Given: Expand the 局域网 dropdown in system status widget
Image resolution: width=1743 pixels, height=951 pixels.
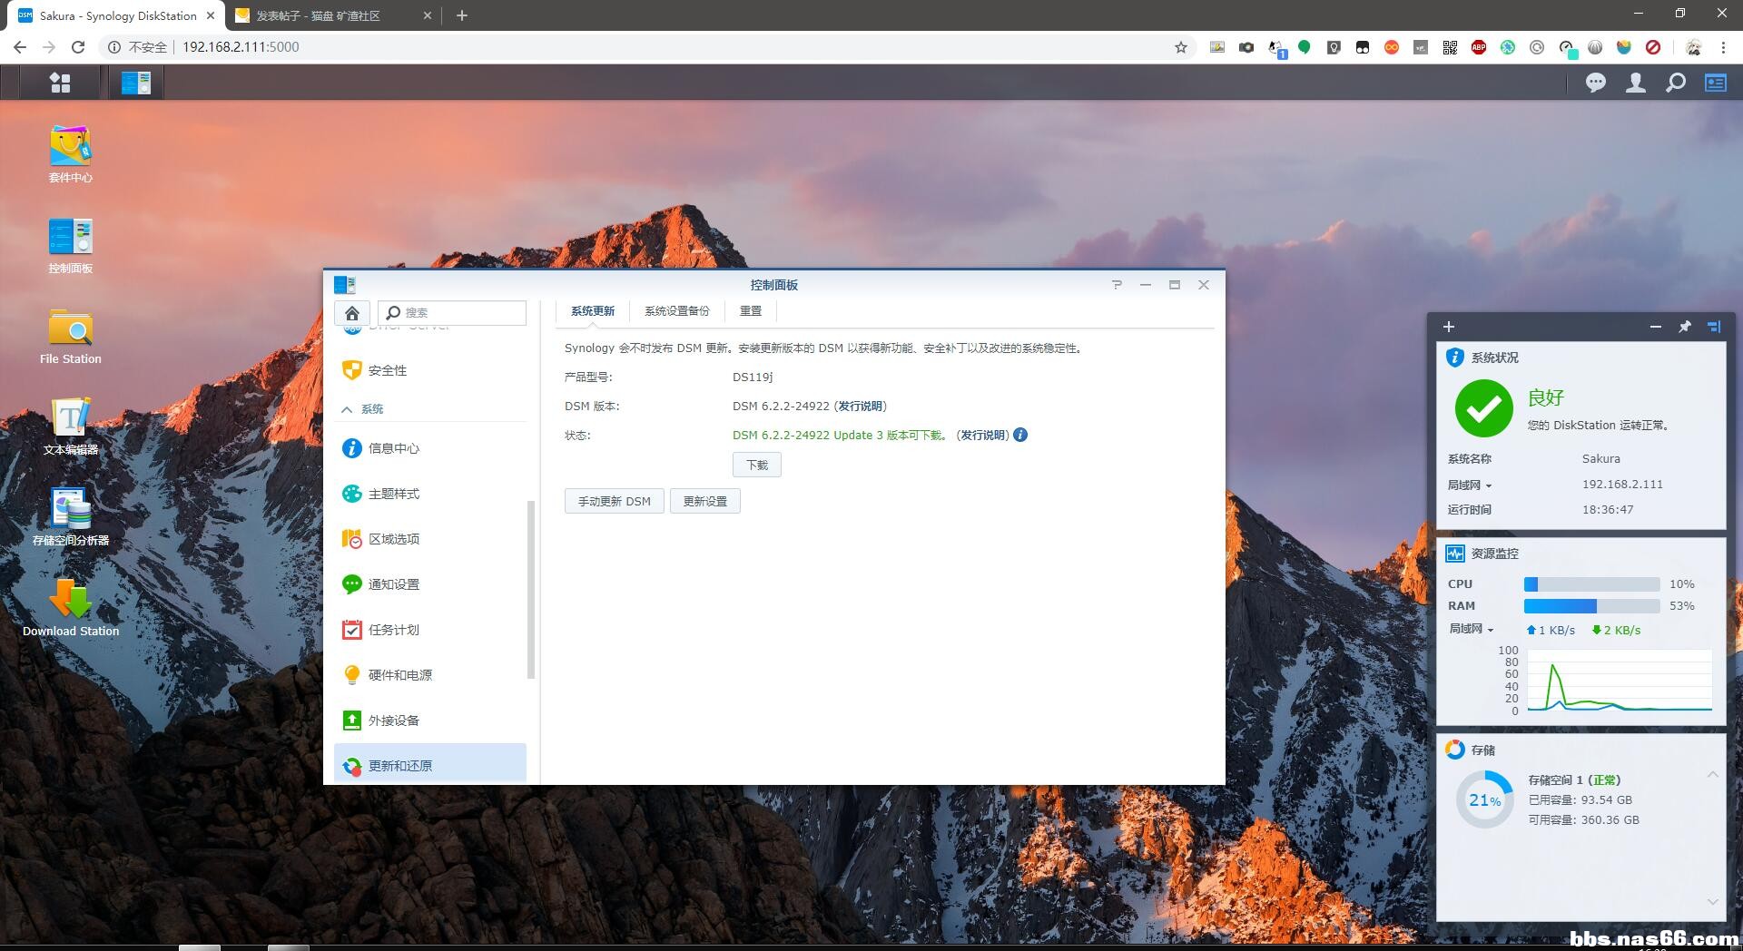Looking at the screenshot, I should click(x=1470, y=485).
